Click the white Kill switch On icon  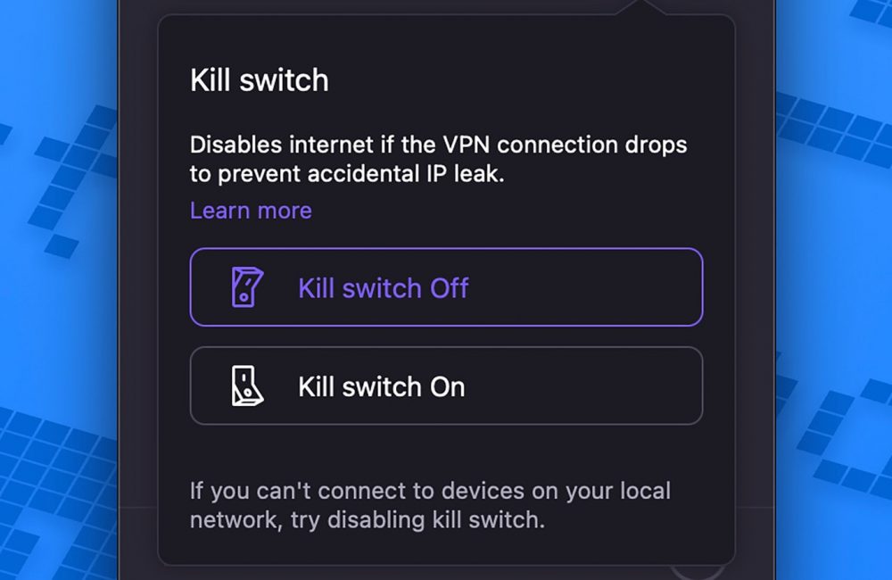coord(243,385)
